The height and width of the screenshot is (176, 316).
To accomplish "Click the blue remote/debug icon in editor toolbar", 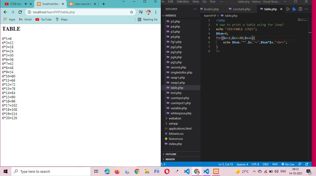I will click(294, 9).
